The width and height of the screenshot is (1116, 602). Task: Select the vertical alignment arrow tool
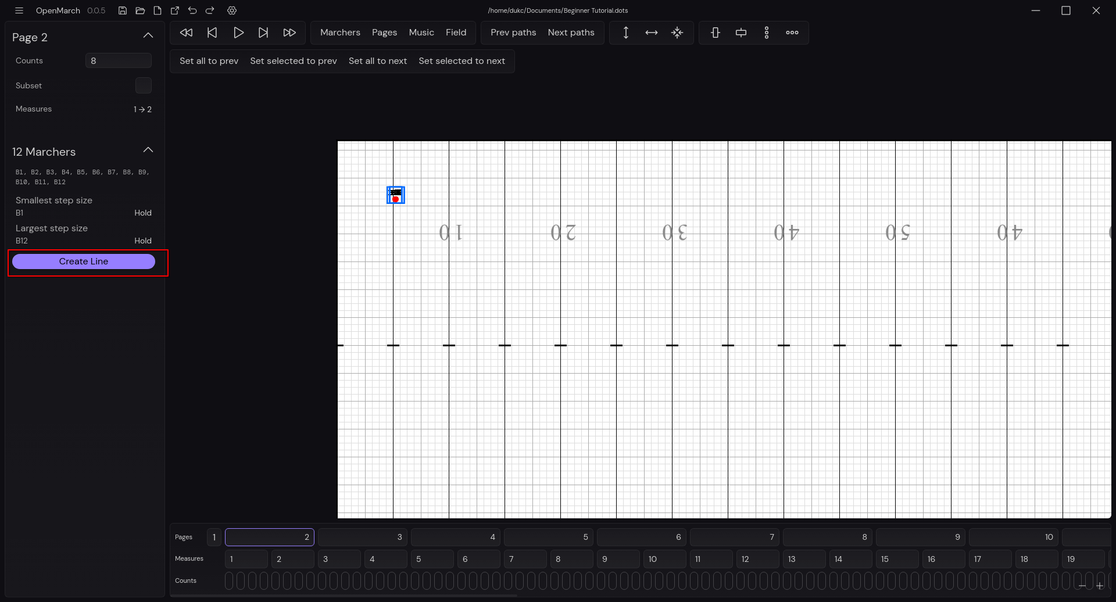pyautogui.click(x=626, y=33)
